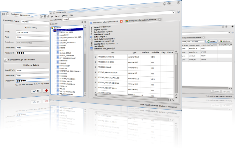This screenshot has width=235, height=149.
Task: Click the Refresh button in the right window
Action: [x=211, y=41]
